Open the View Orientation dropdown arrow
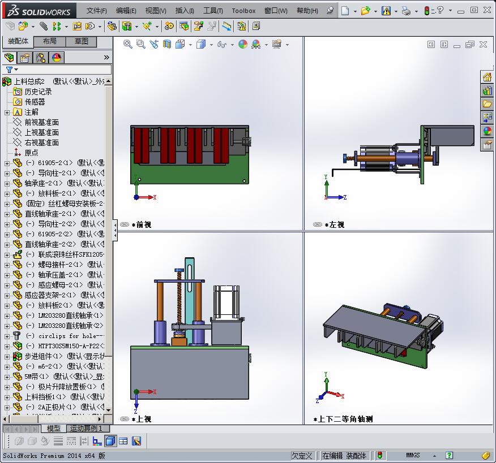This screenshot has height=463, width=496. click(189, 44)
